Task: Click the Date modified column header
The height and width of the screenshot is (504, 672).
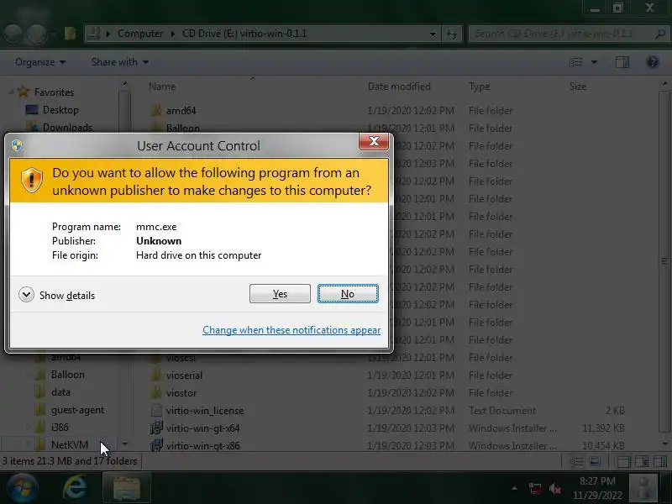Action: click(x=399, y=87)
